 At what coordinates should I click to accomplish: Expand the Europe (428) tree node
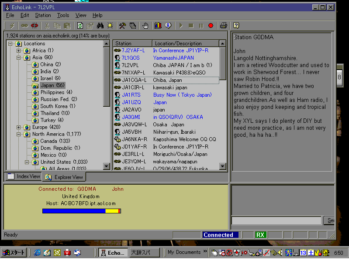(19, 127)
